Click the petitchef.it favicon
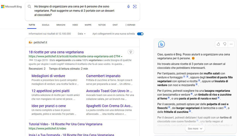The image size is (240, 136). pyautogui.click(x=31, y=42)
